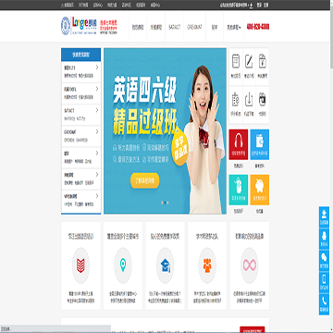
Task: Select the teal computer mouse tile
Action: click(x=239, y=190)
